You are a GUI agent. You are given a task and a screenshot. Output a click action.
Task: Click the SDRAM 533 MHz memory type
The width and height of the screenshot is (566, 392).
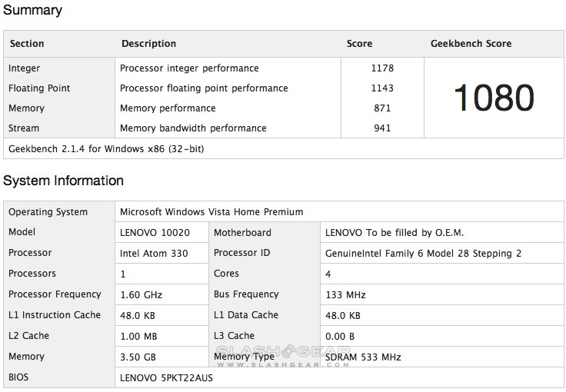[x=363, y=357]
